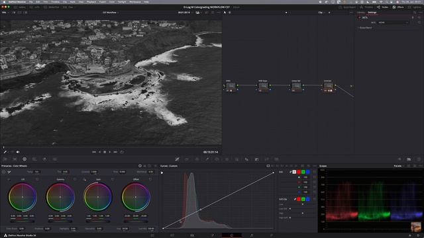Viewport: 424px width, 238px height.
Task: Select the Curves palette icon
Action: [x=177, y=159]
